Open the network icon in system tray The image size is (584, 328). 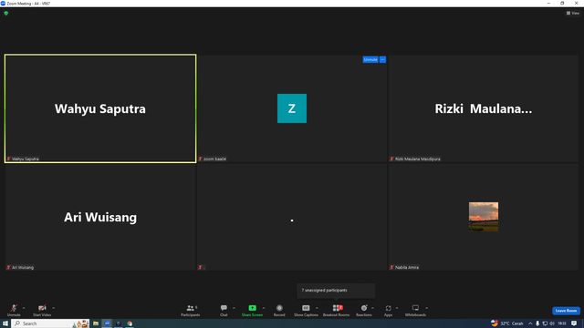545,323
